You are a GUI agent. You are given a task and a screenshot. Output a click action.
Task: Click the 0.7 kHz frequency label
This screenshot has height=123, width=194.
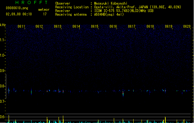pyautogui.click(x=2, y=101)
